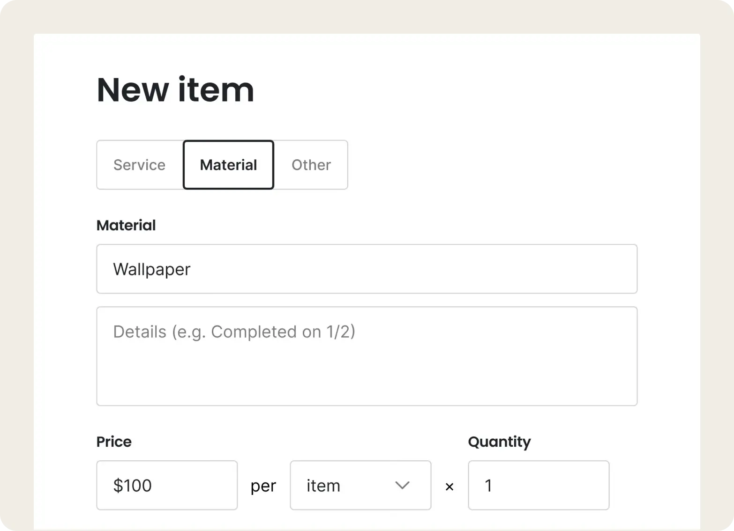Click the beige margin above the form
The height and width of the screenshot is (531, 734).
[367, 16]
